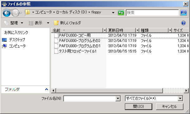Screen dimensions: 190x114
Task: Open the すべてのファイル file type dropdown
Action: (x=180, y=98)
